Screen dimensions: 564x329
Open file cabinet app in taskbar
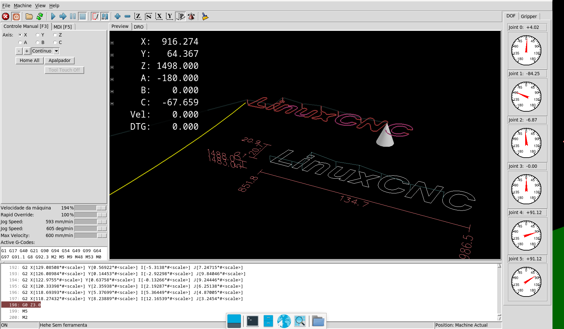tap(268, 321)
